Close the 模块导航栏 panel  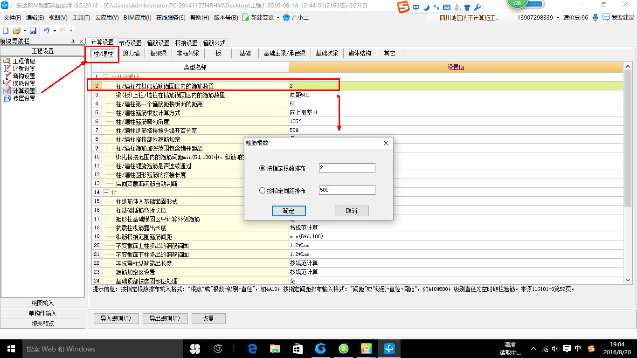pos(81,41)
